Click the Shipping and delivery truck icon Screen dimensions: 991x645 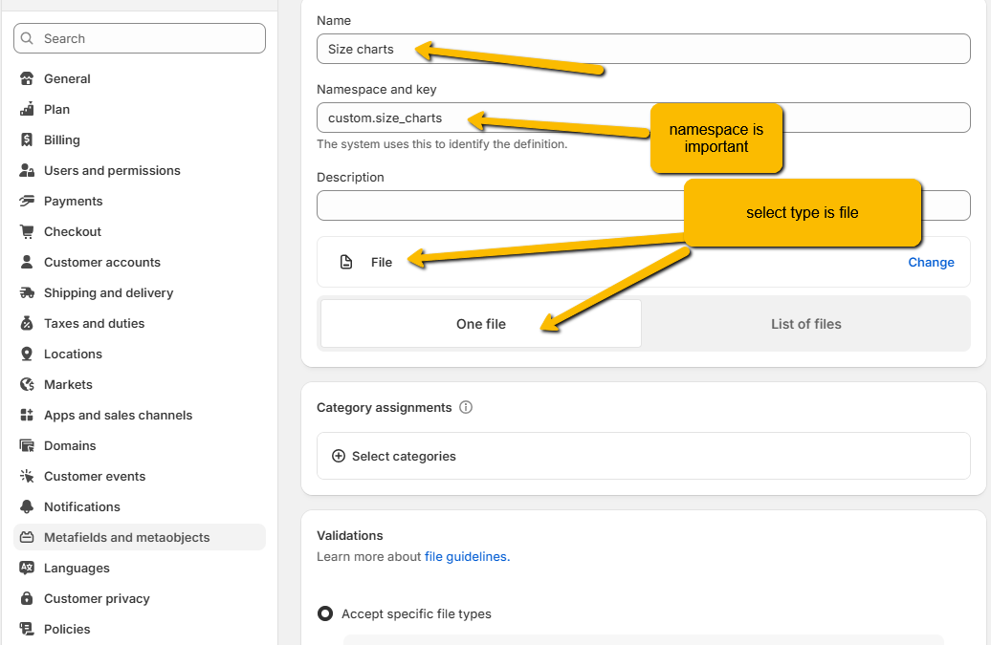pyautogui.click(x=27, y=293)
